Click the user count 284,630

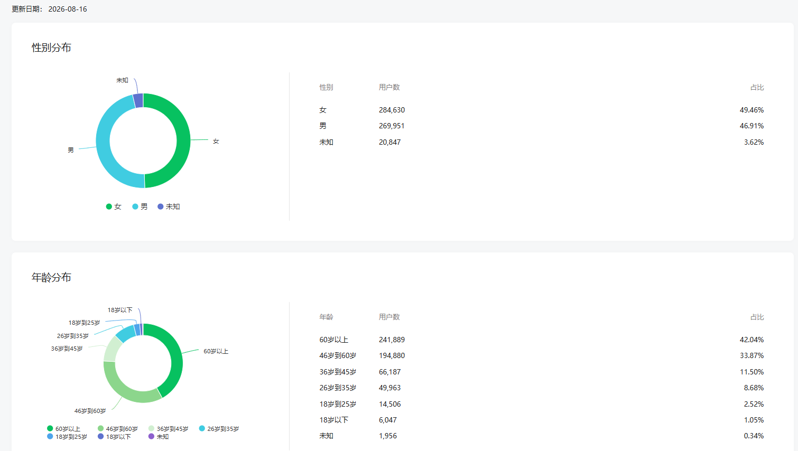pos(392,110)
